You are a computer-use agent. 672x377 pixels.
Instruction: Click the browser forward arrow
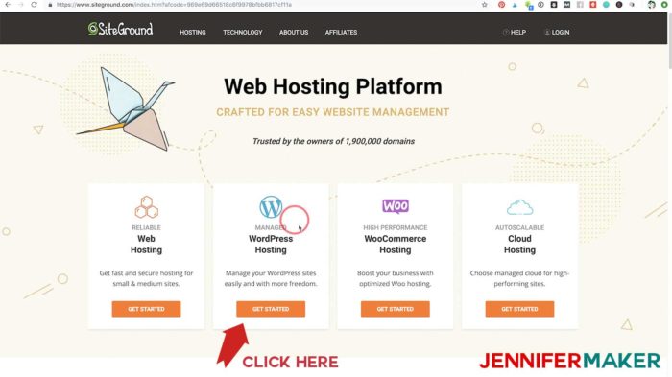20,5
